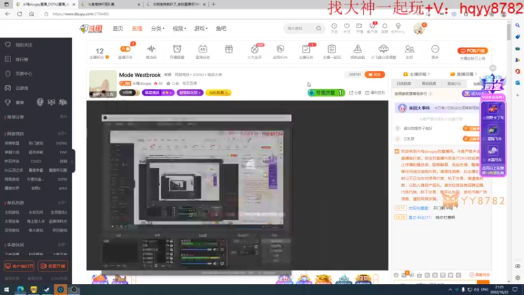Viewport: 524px width, 295px height.
Task: Open the history clock icon in the header
Action: pos(334,28)
